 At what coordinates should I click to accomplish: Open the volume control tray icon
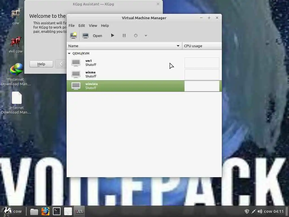click(260, 211)
